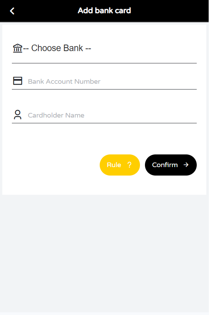Click the 'Add bank card' header title

(104, 11)
